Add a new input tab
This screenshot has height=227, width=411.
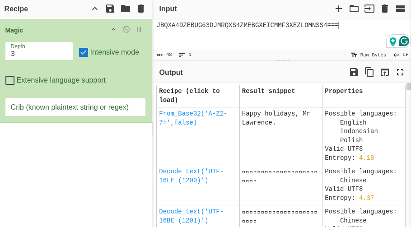[338, 9]
